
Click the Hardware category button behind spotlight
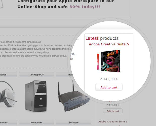tap(65, 75)
